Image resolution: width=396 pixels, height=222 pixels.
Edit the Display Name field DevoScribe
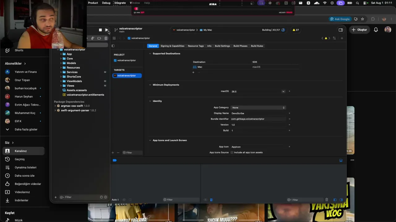[x=258, y=113]
